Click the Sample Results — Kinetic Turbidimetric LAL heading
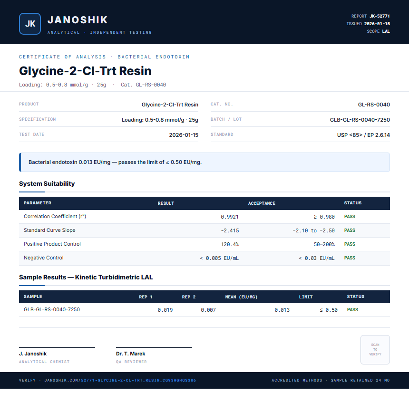409x402 pixels. click(x=86, y=277)
